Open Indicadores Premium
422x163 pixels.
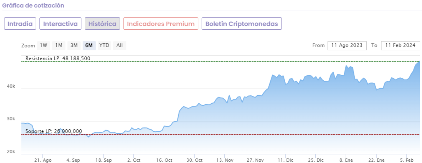161,24
